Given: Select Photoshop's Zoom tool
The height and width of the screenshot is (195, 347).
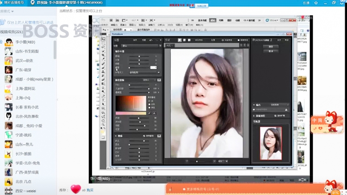Looking at the screenshot, I should (x=103, y=125).
